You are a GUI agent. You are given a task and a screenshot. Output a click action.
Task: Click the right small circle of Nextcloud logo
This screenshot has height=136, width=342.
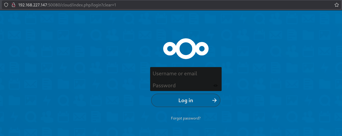202,49
